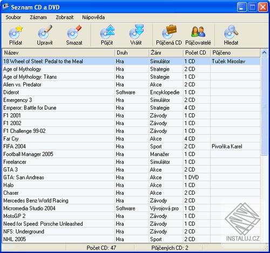Select the Diderot row
This screenshot has width=270, height=253.
click(131, 92)
